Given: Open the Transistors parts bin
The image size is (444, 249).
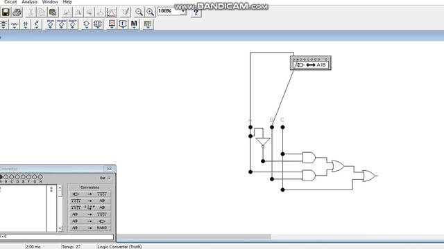Looking at the screenshot, I should click(x=37, y=25).
